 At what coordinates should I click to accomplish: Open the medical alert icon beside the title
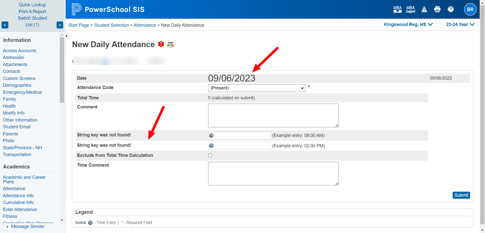click(161, 44)
